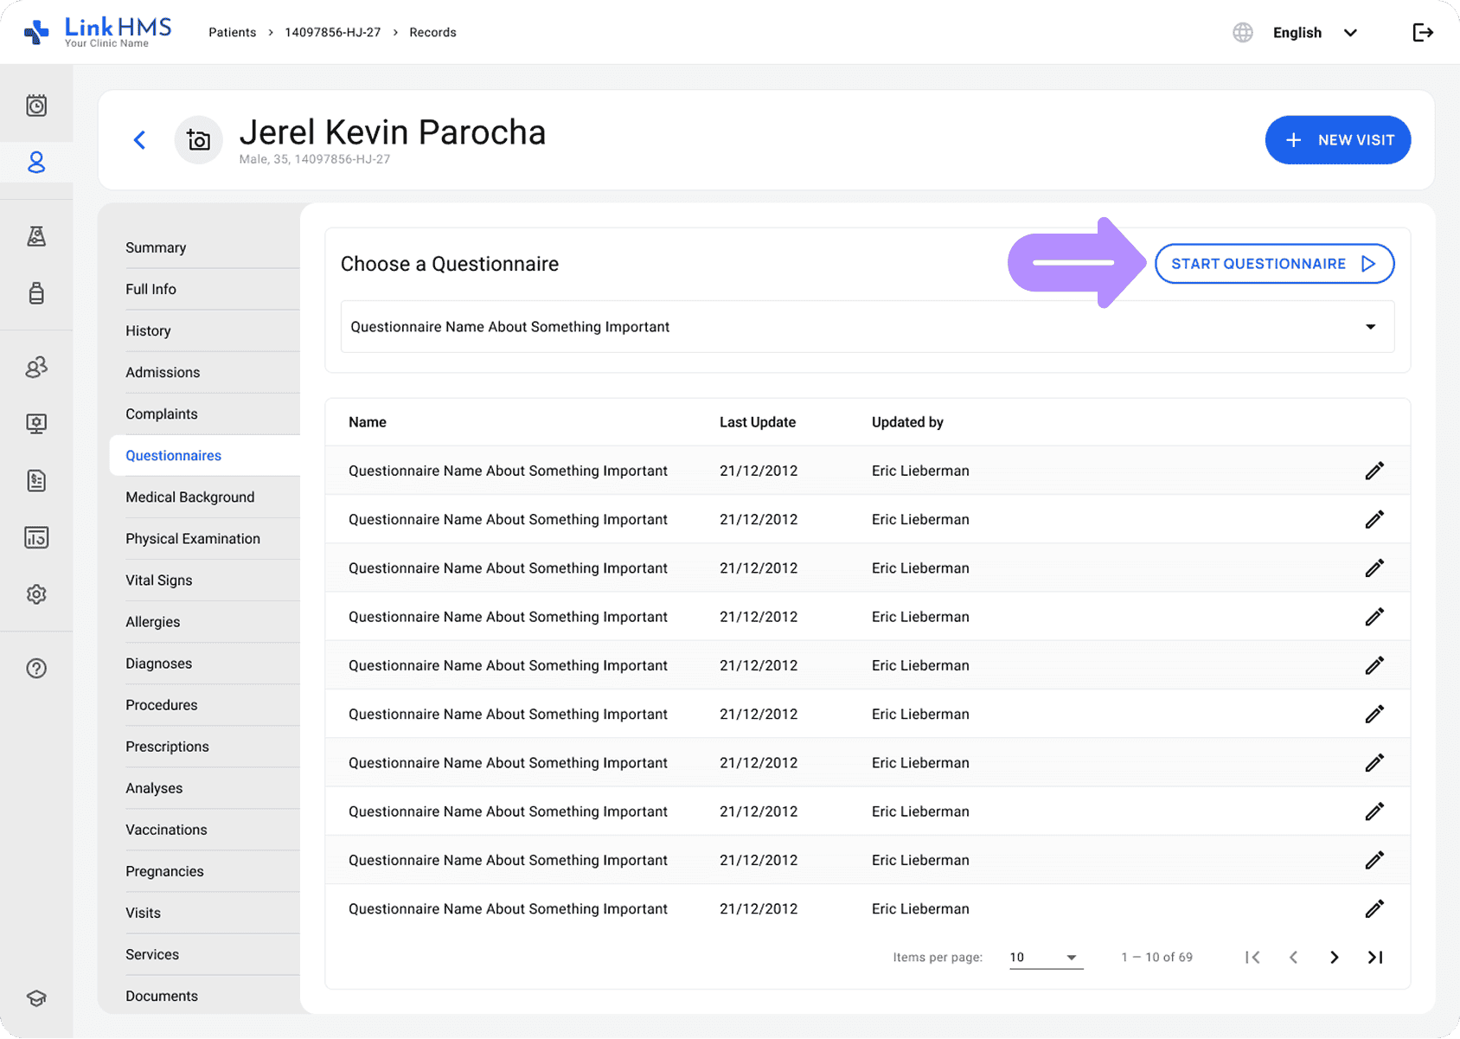
Task: Jump to last page of the table
Action: coord(1375,957)
